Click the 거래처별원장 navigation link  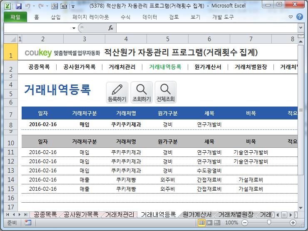tap(251, 67)
